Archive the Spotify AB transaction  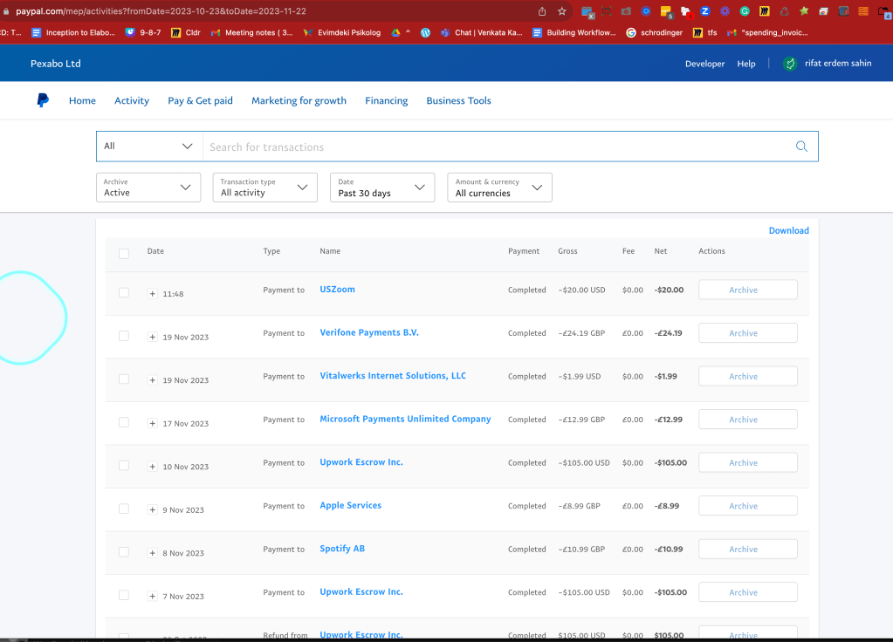point(748,550)
